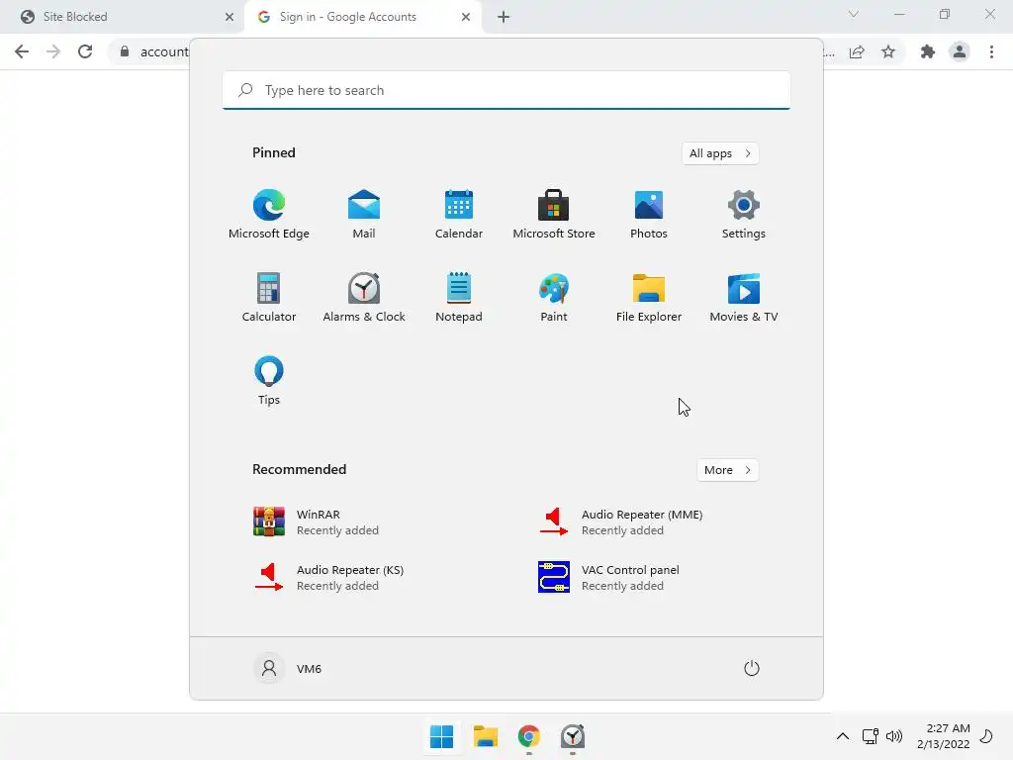Open Microsoft Edge from pinned apps

(269, 215)
